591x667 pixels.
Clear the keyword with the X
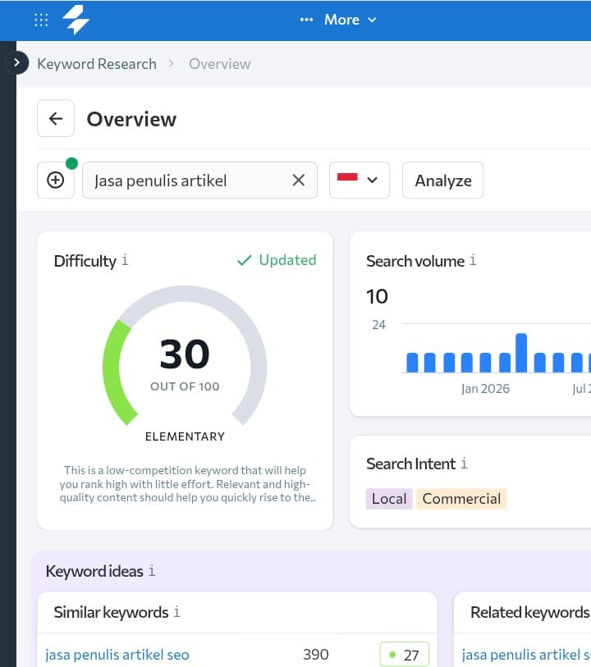[x=299, y=180]
